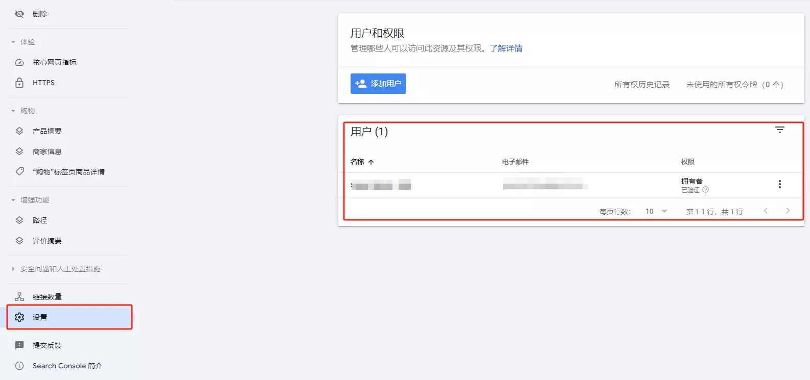Go to the next page of users
This screenshot has height=380, width=810.
pyautogui.click(x=788, y=211)
